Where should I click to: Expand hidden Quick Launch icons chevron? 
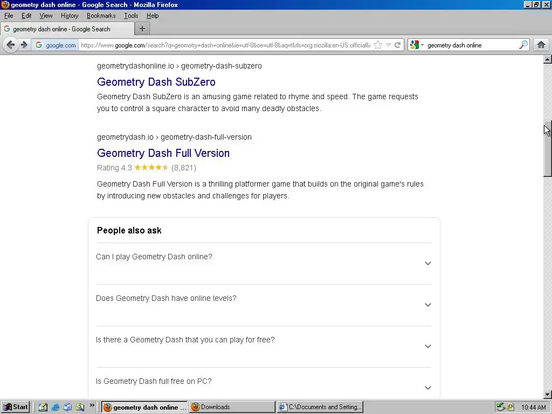(92, 405)
